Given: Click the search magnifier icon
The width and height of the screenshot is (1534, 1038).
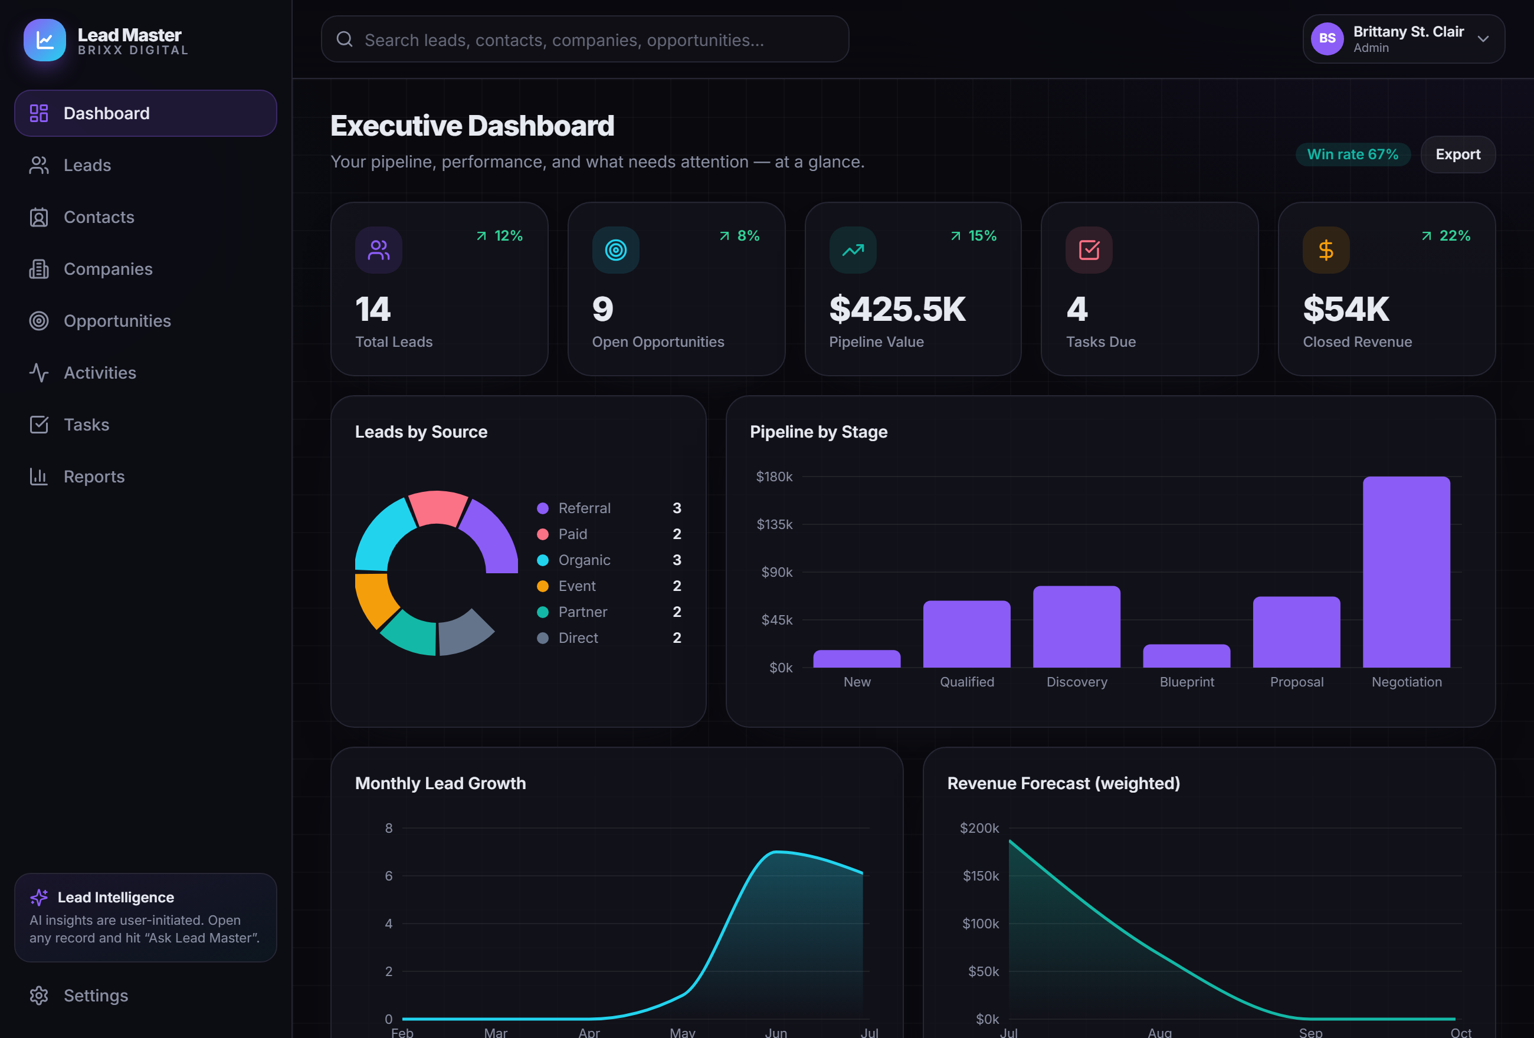Looking at the screenshot, I should point(345,39).
